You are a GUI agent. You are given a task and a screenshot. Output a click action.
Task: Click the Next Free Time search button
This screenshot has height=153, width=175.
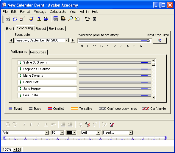[x=160, y=40]
